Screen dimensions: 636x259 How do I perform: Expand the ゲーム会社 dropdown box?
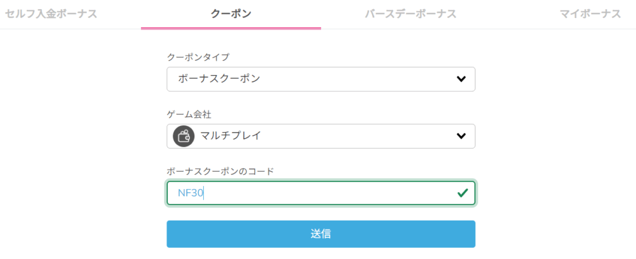coord(320,136)
